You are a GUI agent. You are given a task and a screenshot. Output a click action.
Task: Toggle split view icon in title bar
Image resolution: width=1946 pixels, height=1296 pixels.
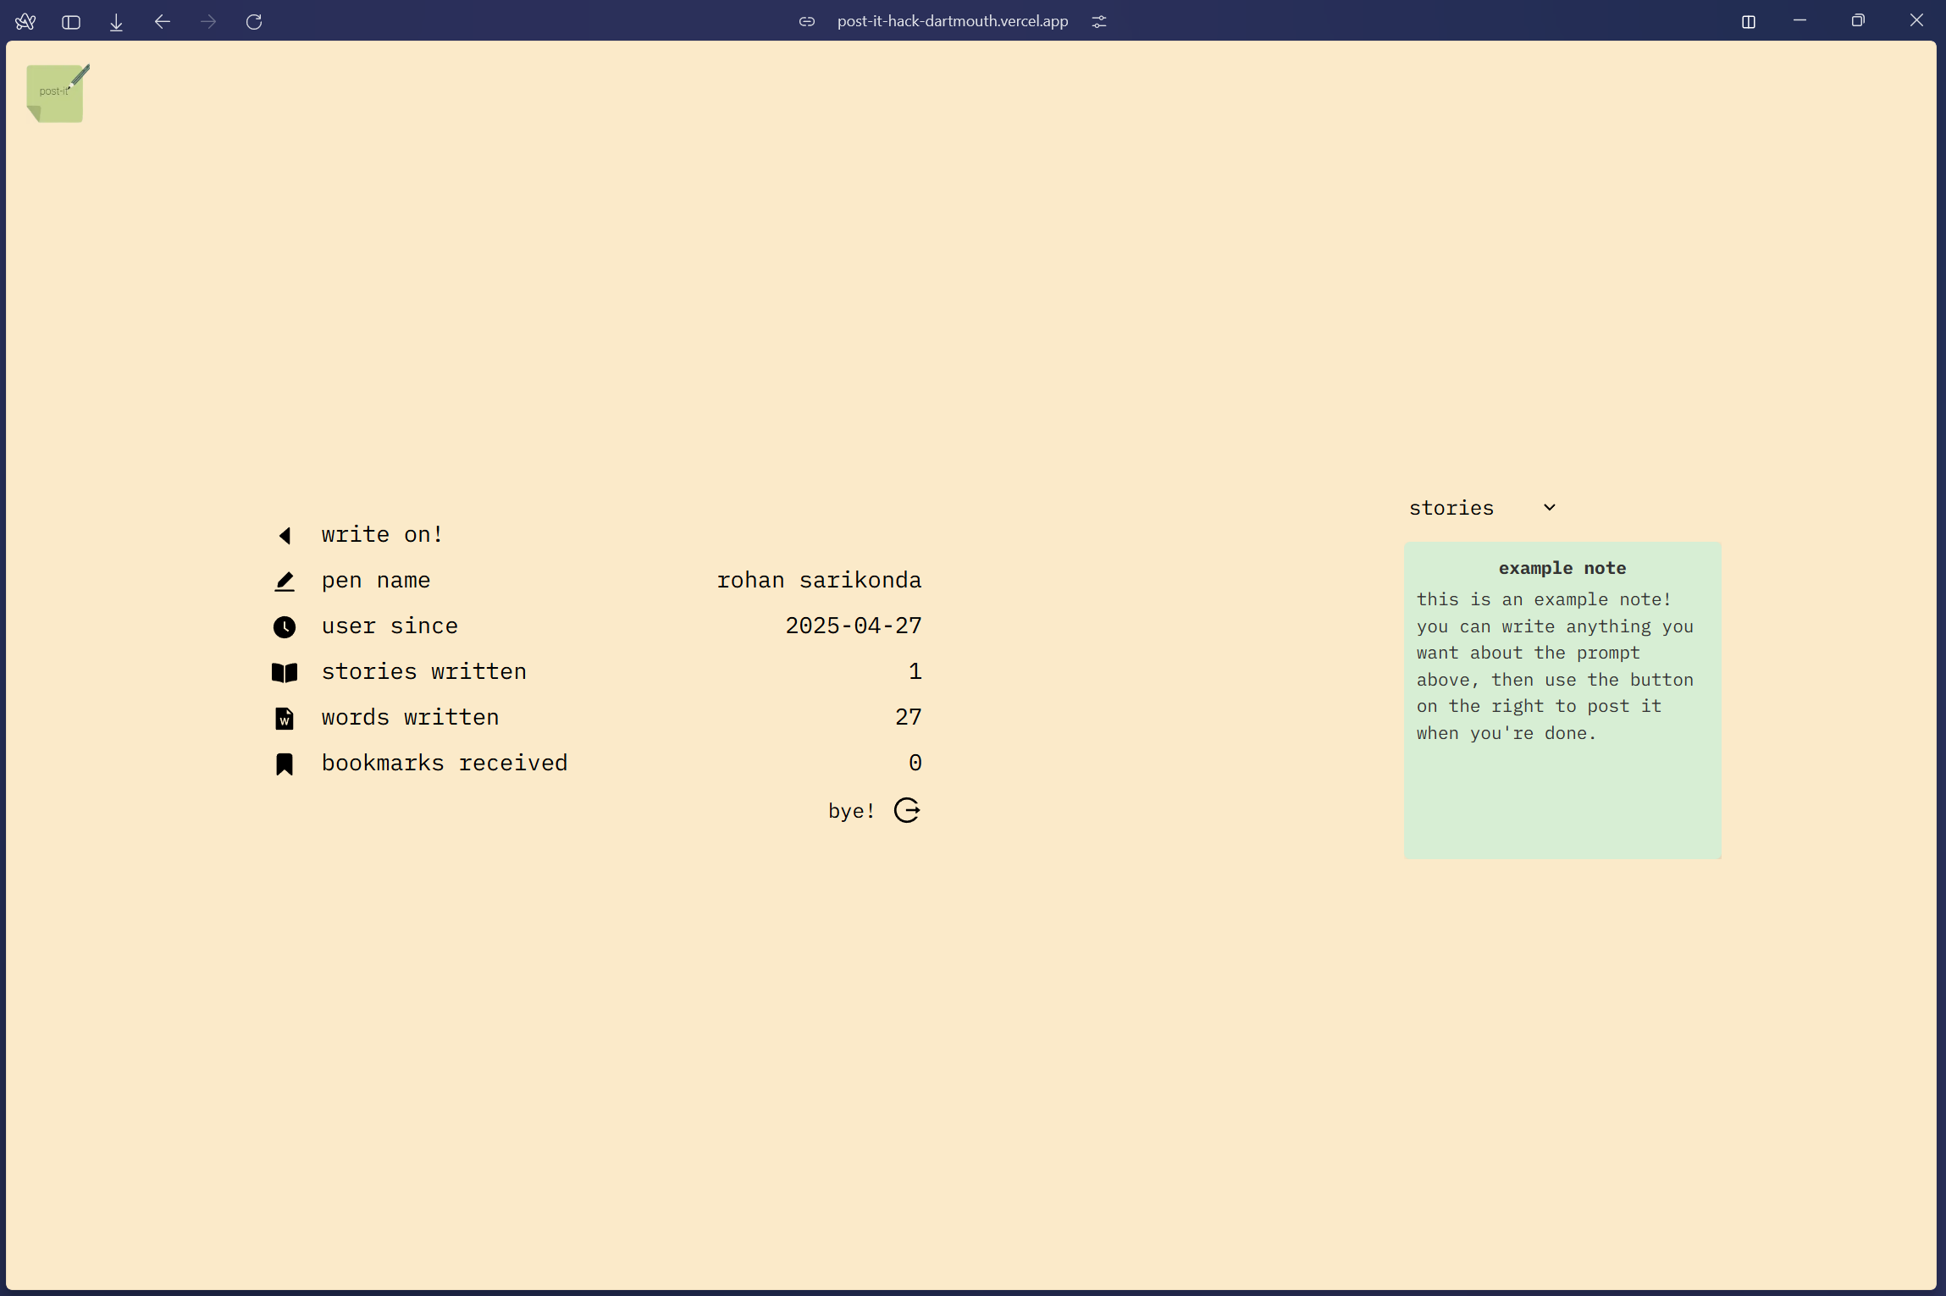click(1748, 22)
